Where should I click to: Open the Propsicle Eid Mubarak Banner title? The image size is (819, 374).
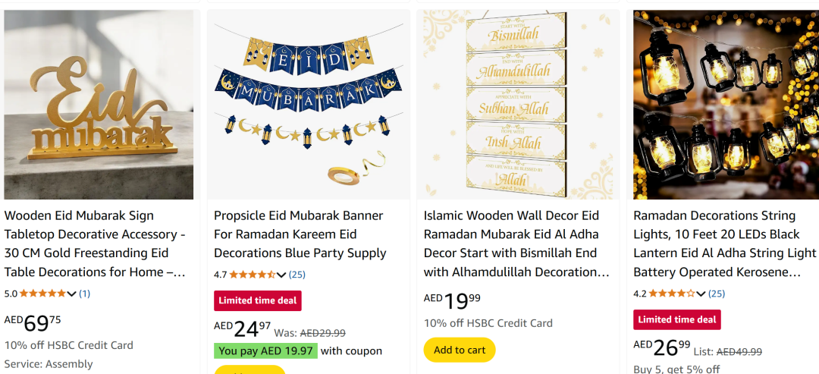pyautogui.click(x=300, y=234)
